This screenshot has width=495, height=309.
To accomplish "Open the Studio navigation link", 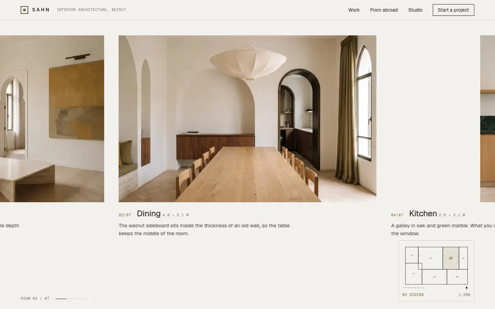I will tap(415, 10).
